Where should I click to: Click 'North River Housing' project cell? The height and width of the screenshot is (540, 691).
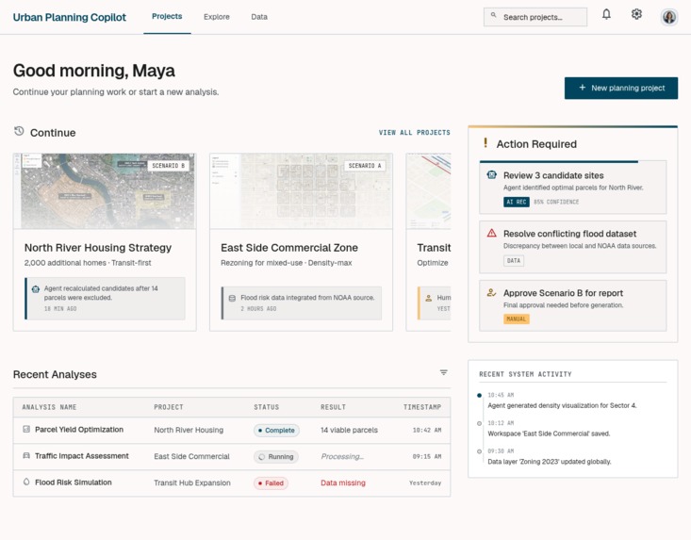point(189,430)
